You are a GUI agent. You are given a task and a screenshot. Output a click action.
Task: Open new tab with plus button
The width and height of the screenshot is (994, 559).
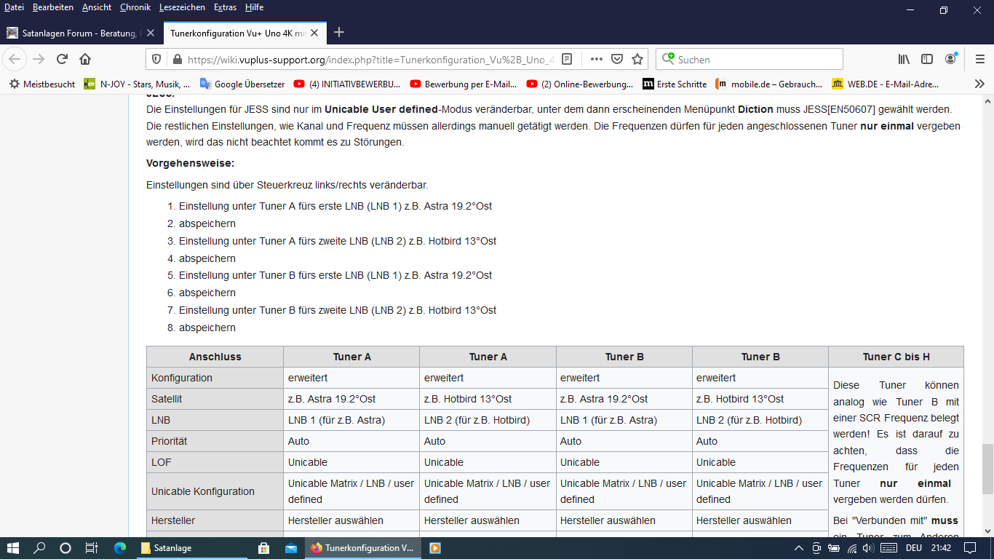pos(338,33)
